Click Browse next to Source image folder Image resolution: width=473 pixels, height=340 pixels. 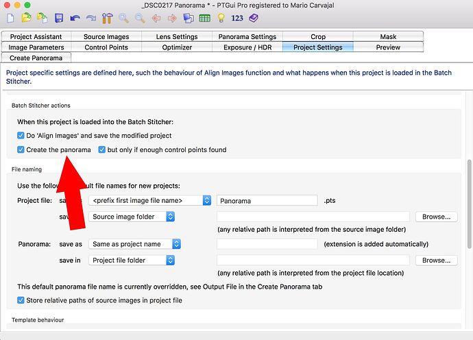(436, 217)
